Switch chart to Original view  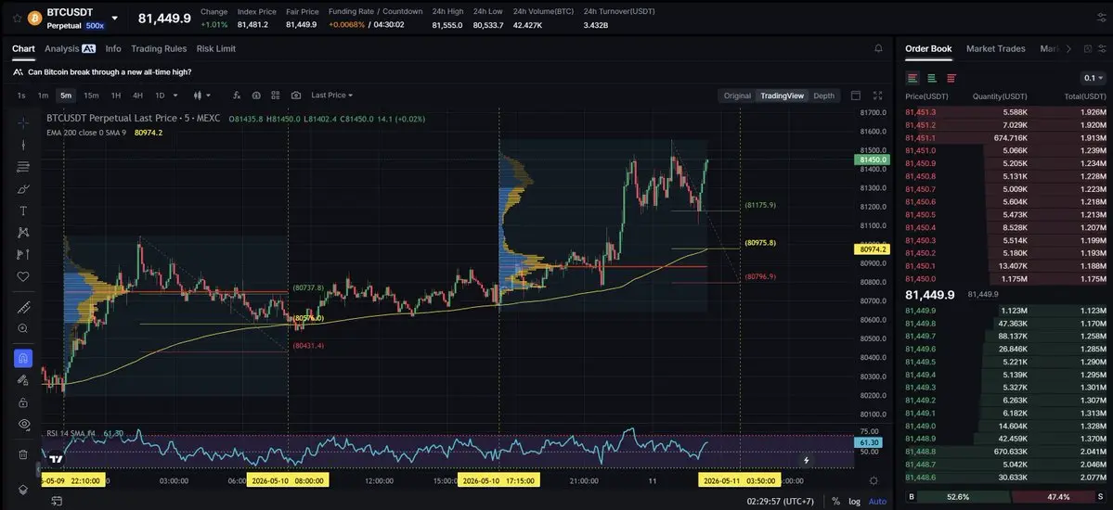(x=737, y=96)
